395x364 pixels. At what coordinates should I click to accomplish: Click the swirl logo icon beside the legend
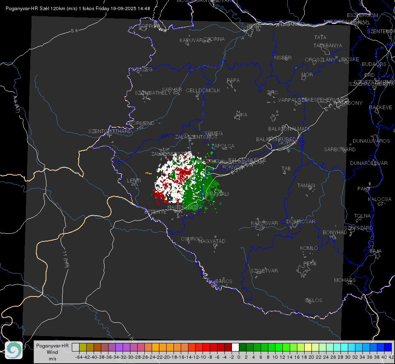(x=14, y=350)
